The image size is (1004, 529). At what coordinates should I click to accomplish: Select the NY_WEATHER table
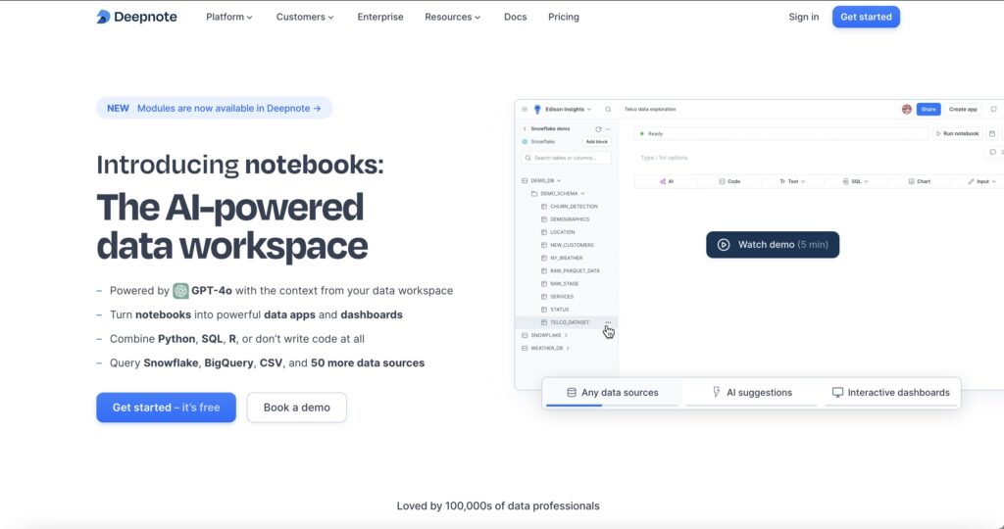click(x=562, y=258)
